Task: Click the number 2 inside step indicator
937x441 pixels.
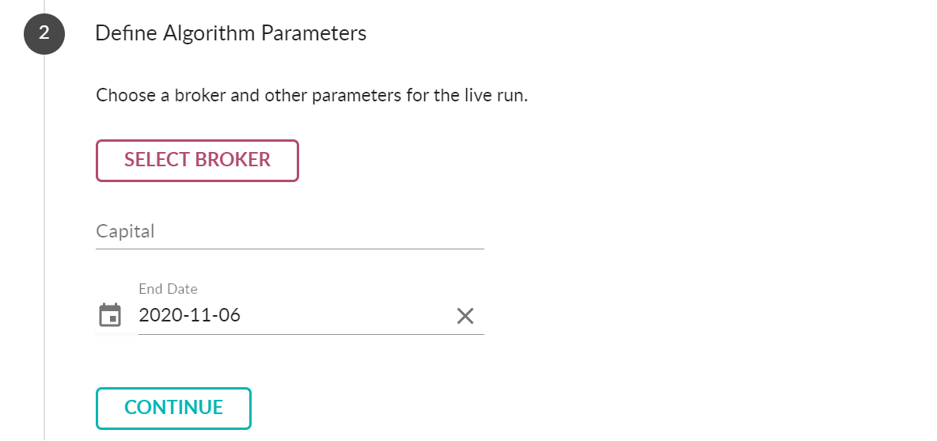Action: pos(44,33)
